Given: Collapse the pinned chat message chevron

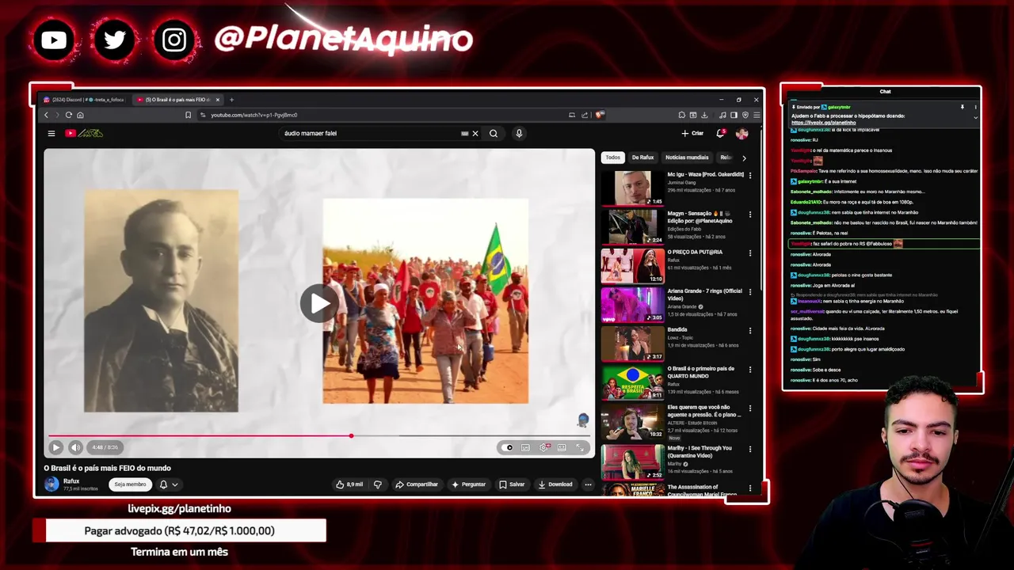Looking at the screenshot, I should point(975,117).
